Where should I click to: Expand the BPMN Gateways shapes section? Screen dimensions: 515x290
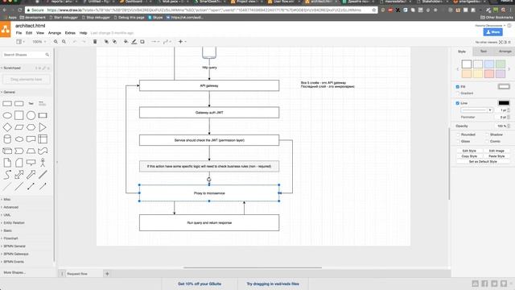16,255
